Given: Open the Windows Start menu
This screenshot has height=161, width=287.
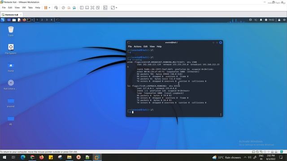Looking at the screenshot, I should (4, 157).
